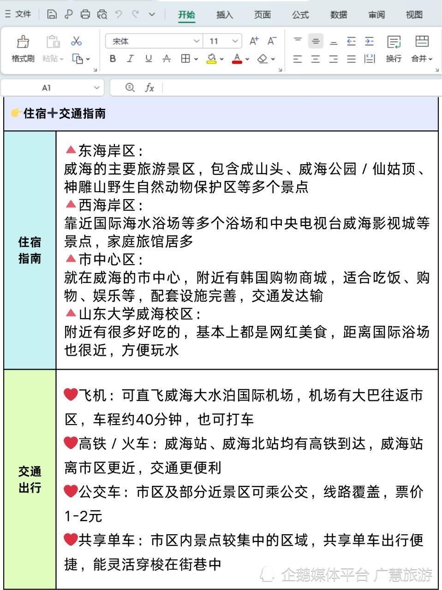Open the 数据 ribbon tab
The width and height of the screenshot is (442, 590).
[x=338, y=15]
